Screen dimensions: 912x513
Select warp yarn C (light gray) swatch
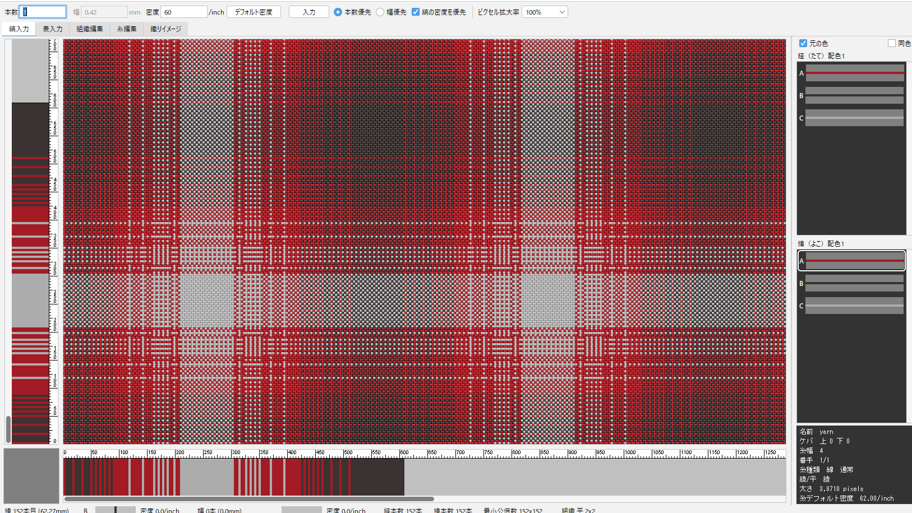854,118
